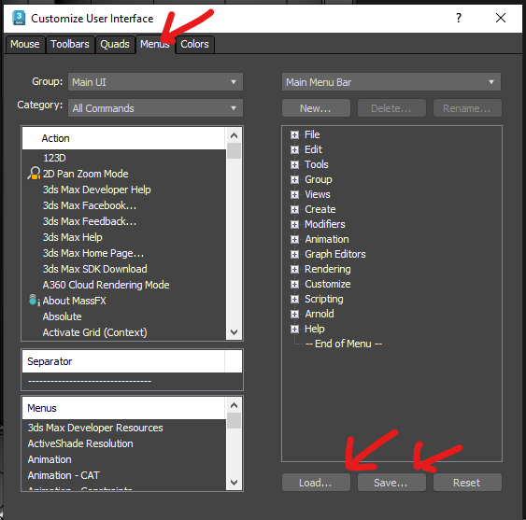The image size is (526, 520).
Task: Select Graph Editors label in menu tree
Action: click(x=335, y=254)
